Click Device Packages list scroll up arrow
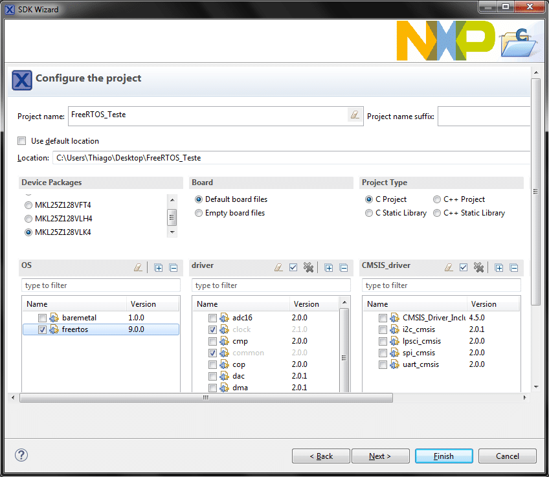This screenshot has width=549, height=477. [x=172, y=200]
